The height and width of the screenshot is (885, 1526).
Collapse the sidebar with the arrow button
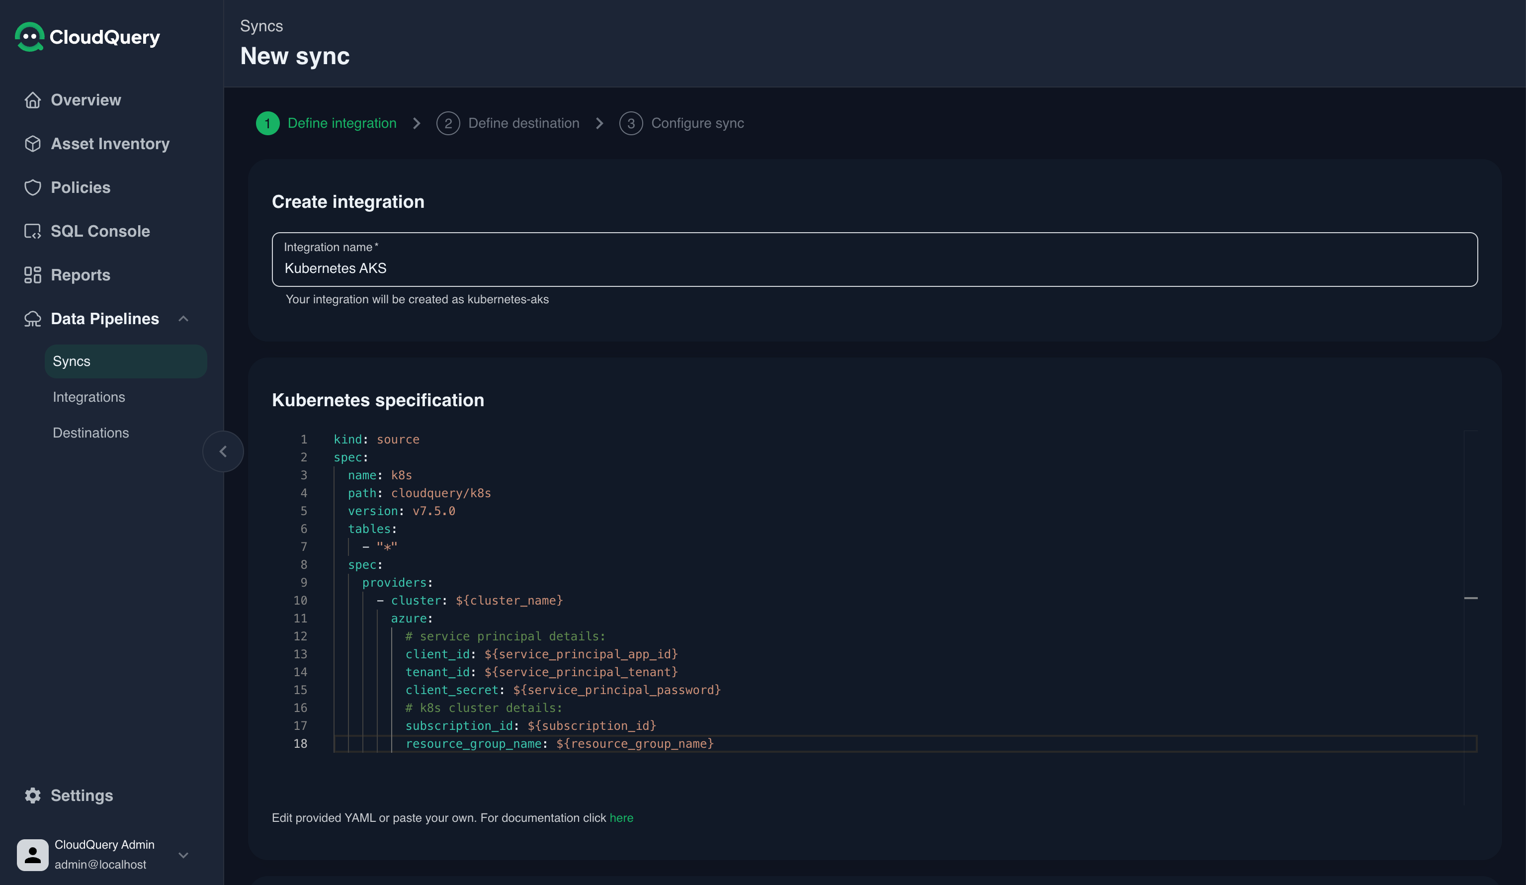click(x=223, y=451)
